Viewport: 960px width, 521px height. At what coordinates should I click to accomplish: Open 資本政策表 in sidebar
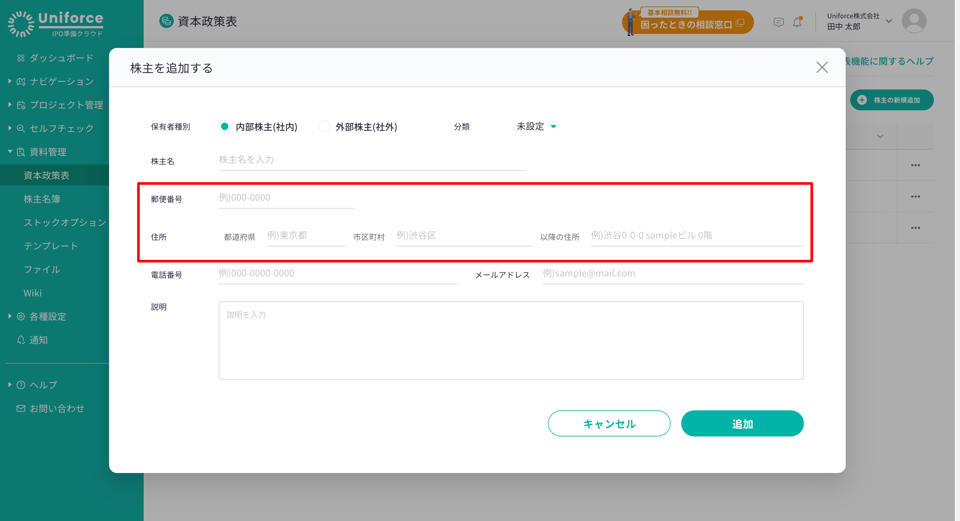tap(47, 175)
